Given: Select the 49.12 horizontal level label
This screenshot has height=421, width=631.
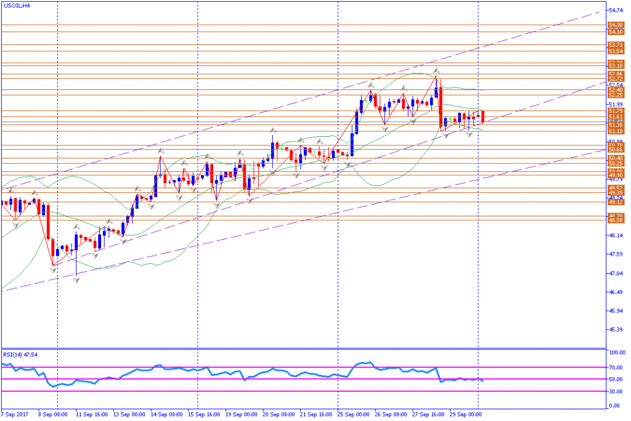Looking at the screenshot, I should click(x=616, y=202).
